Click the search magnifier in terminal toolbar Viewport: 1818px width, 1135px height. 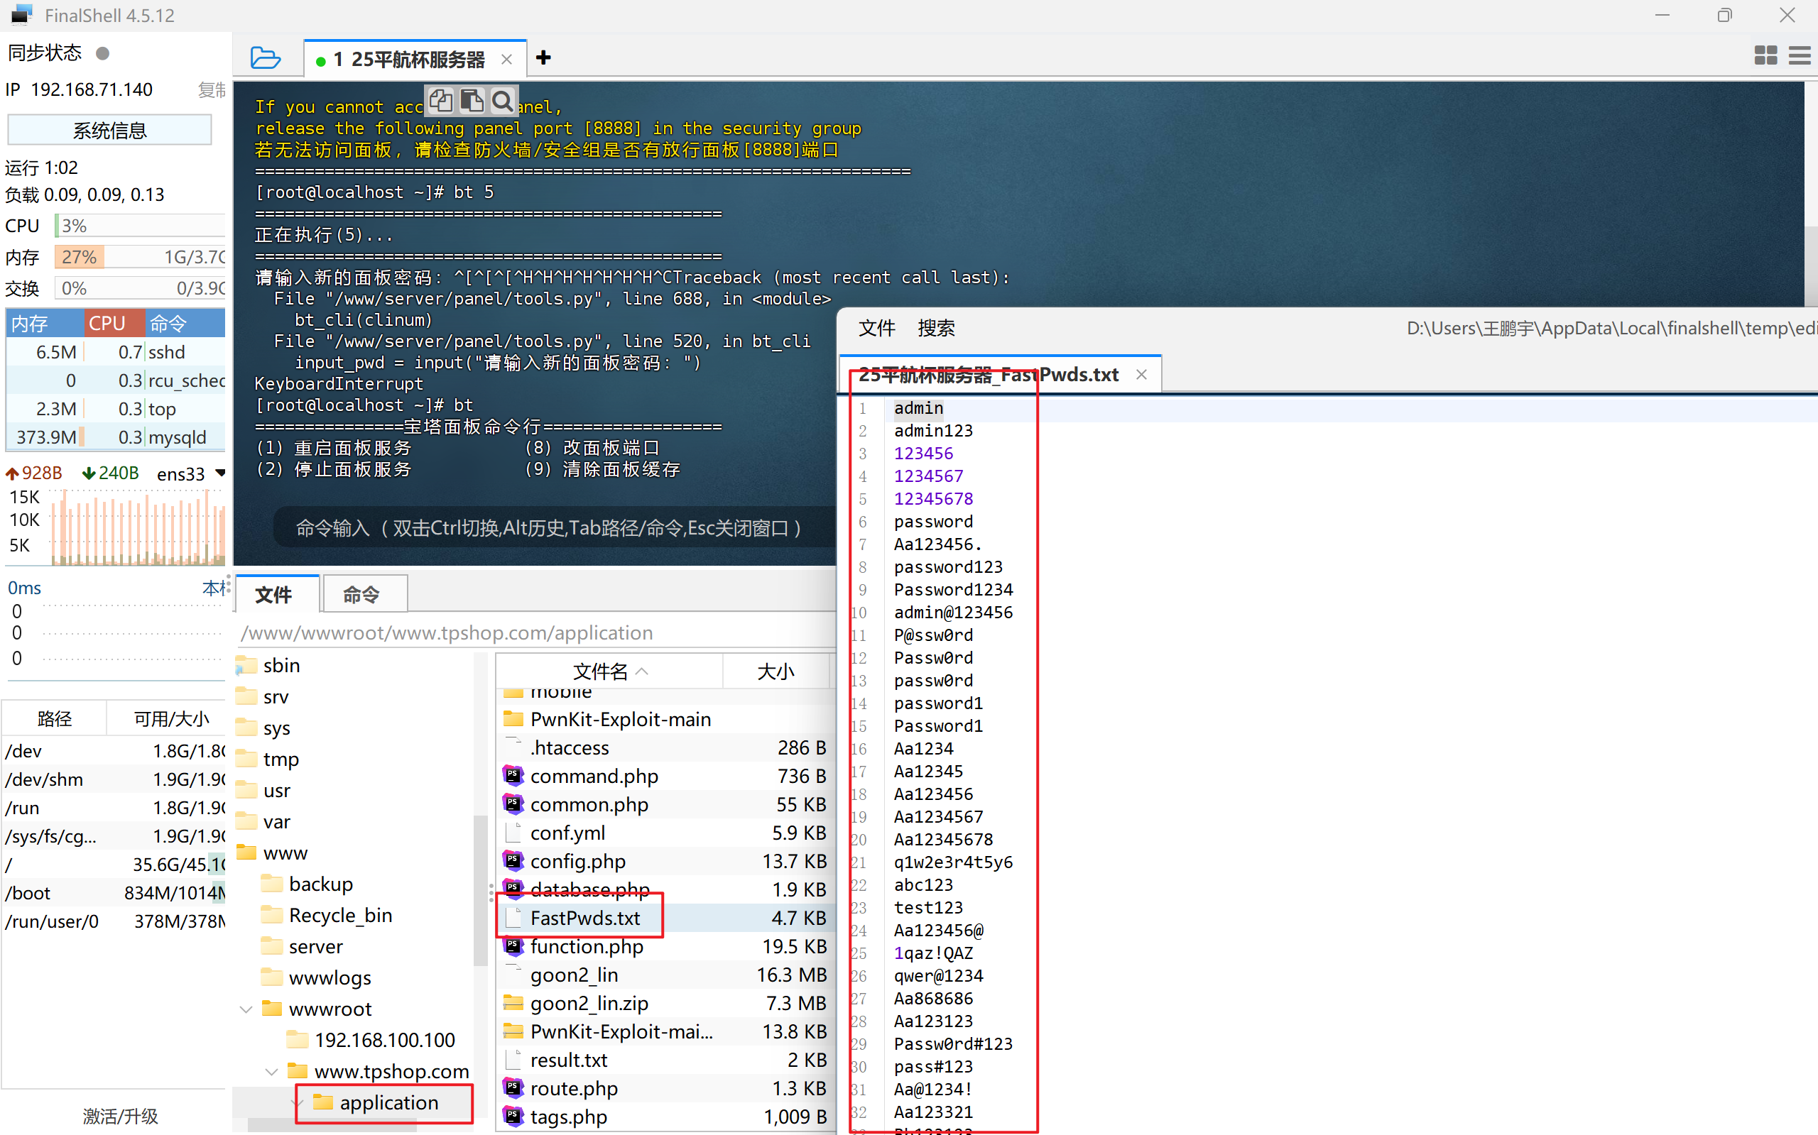(502, 100)
